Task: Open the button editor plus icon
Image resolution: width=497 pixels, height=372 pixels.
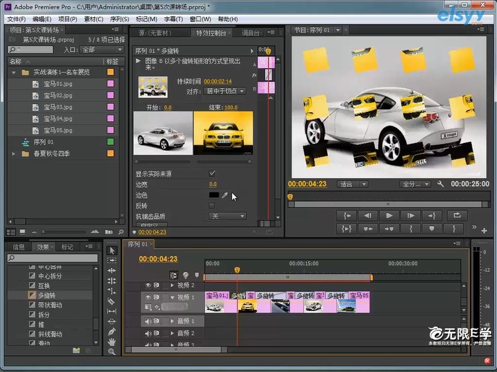Action: tap(484, 230)
